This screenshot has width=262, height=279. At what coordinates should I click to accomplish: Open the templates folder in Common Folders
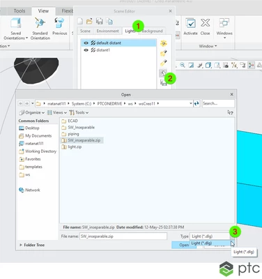click(31, 167)
